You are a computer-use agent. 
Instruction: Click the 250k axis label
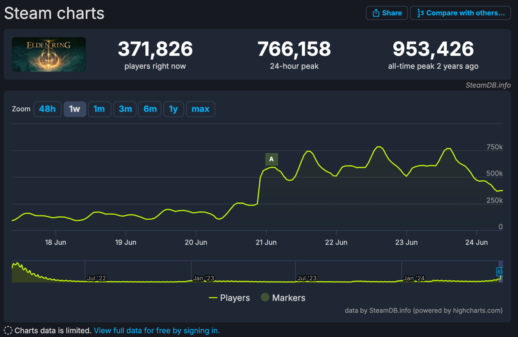(495, 200)
